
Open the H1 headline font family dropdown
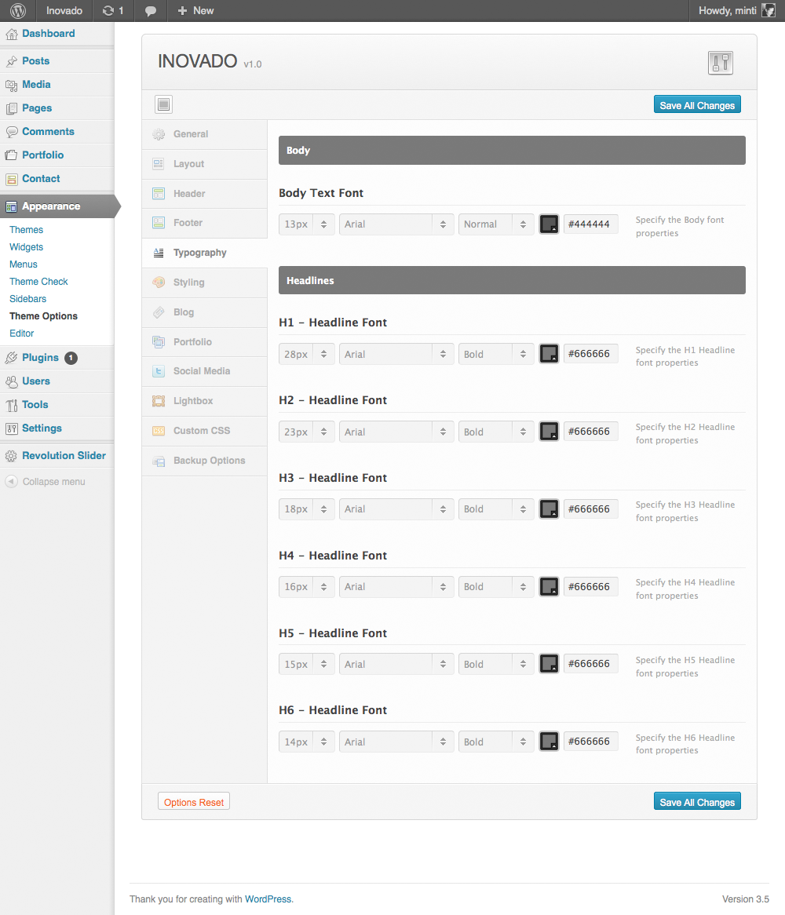click(x=396, y=355)
